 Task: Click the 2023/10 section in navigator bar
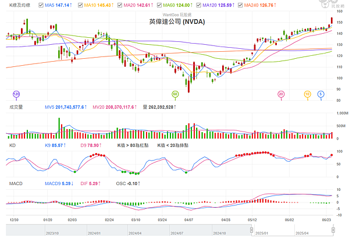(66, 230)
